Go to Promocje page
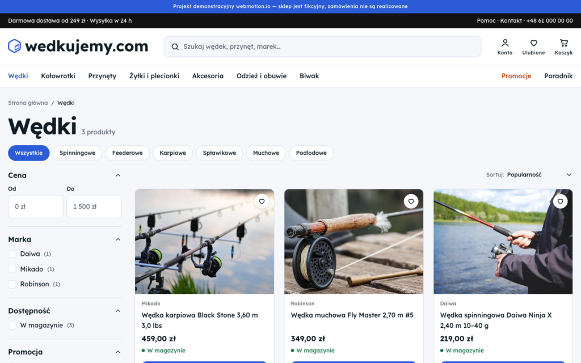This screenshot has width=581, height=363. point(516,76)
